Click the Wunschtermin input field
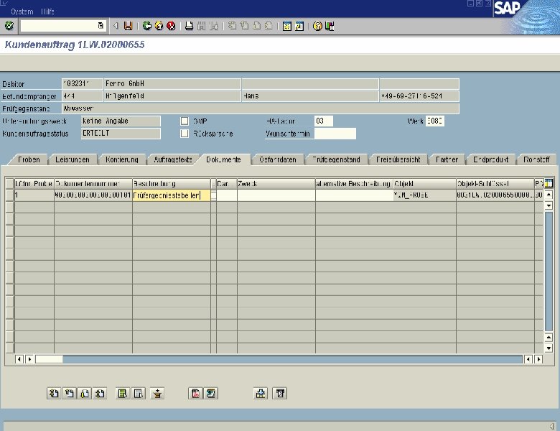 (x=335, y=134)
